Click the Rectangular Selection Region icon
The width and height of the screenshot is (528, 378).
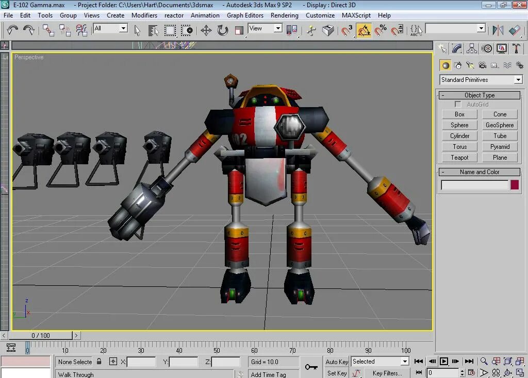pos(170,30)
